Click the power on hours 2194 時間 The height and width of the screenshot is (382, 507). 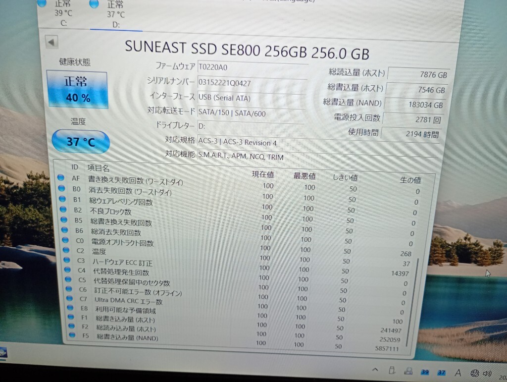410,134
